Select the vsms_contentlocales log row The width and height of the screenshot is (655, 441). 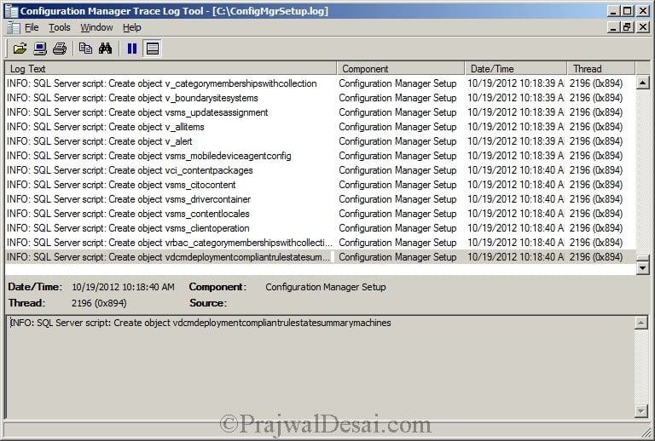[x=321, y=214]
